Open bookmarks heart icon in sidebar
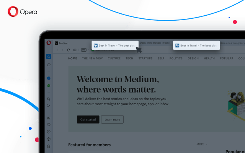Screen dimensions: 245x153 (49, 125)
